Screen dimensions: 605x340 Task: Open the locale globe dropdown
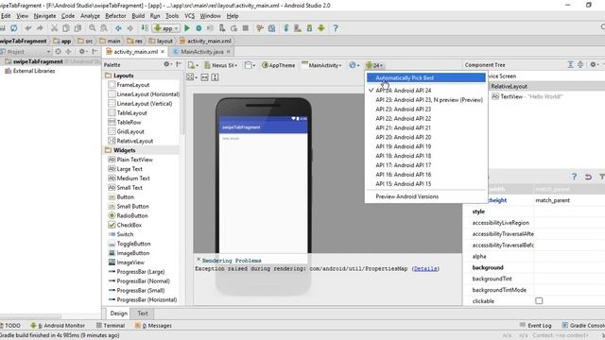pos(354,65)
